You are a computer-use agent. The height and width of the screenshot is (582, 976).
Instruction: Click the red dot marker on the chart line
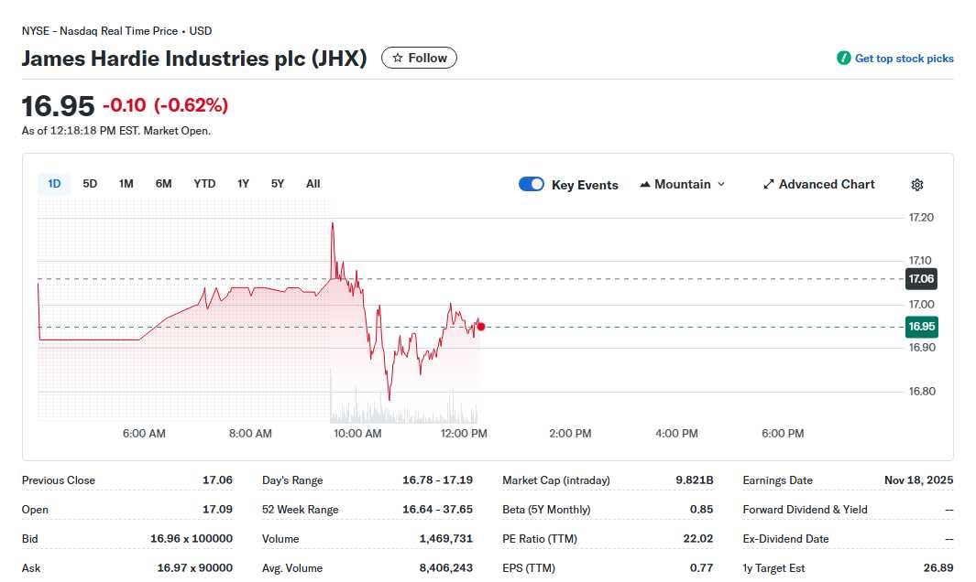[479, 327]
